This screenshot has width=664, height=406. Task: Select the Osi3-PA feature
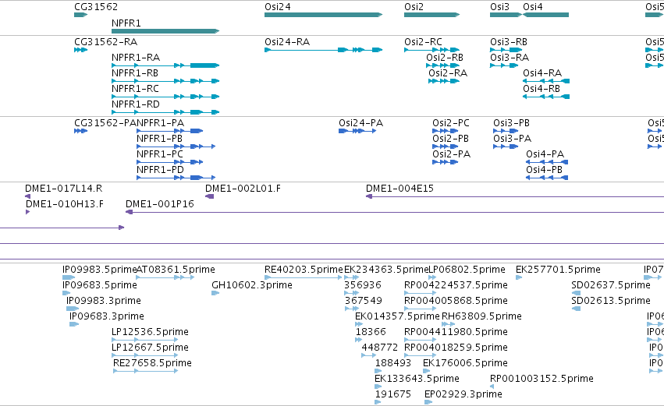[506, 147]
